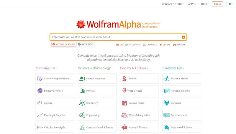Open the Physics topic
This screenshot has height=134, width=236.
(97, 91)
